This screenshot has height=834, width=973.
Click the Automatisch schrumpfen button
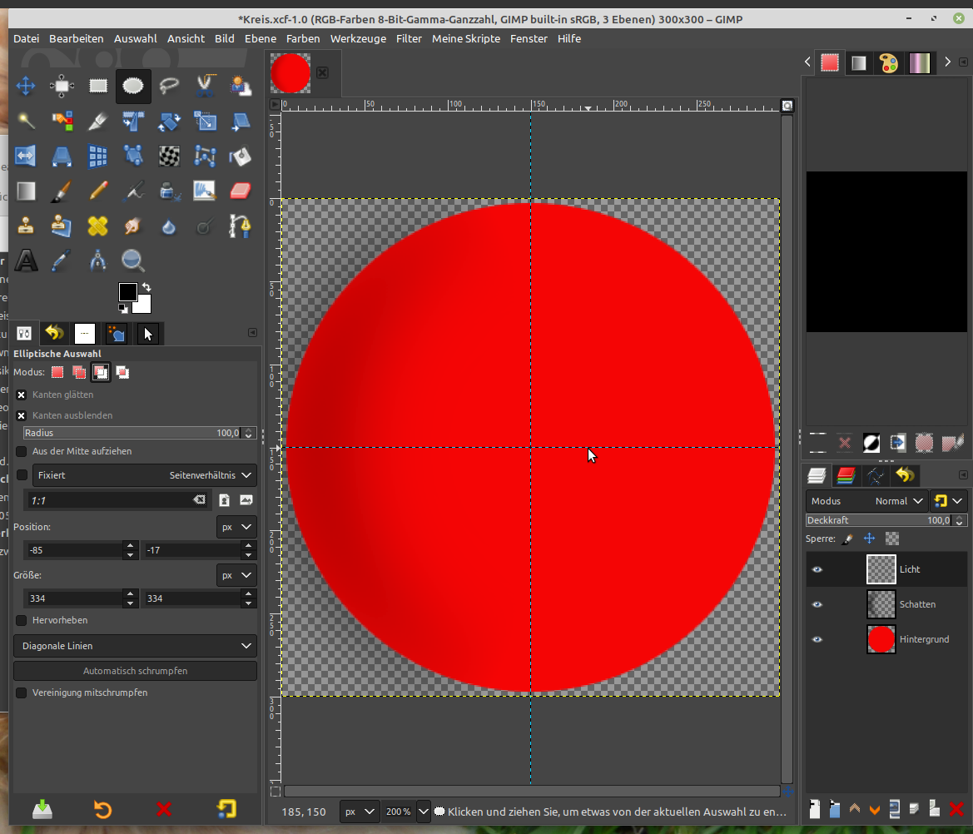pyautogui.click(x=135, y=671)
